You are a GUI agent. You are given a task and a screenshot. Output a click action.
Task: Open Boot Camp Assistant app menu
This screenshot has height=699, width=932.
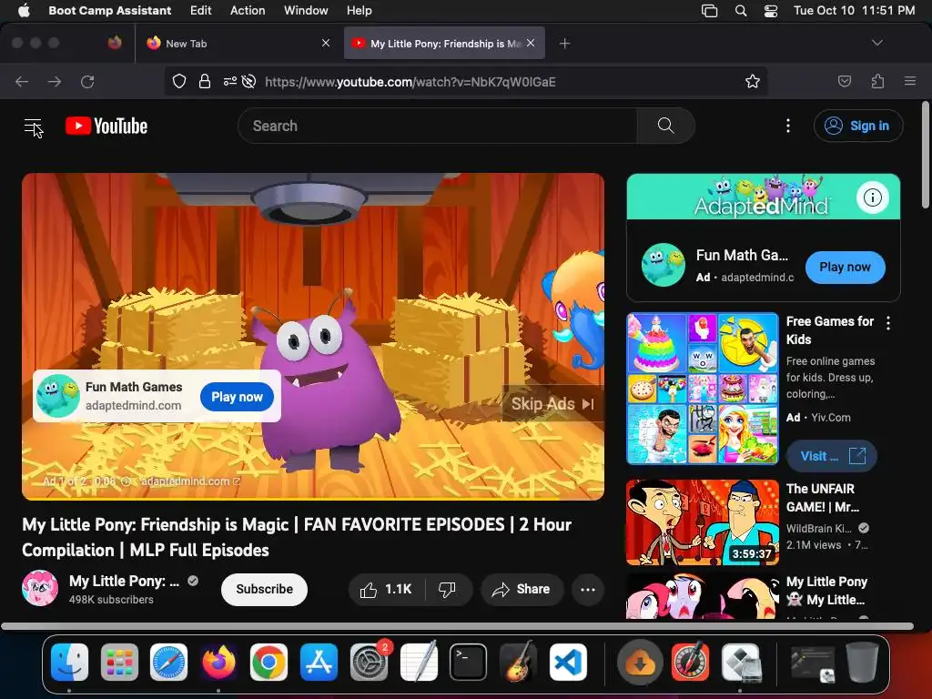click(x=109, y=10)
